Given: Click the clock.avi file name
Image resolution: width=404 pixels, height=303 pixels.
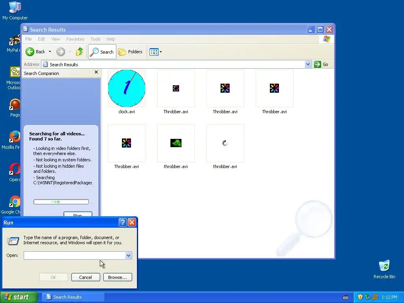Looking at the screenshot, I should (x=127, y=112).
